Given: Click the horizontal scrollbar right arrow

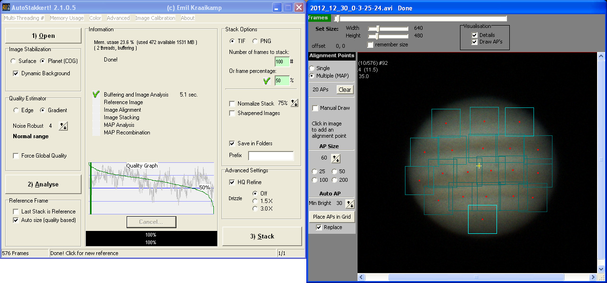Looking at the screenshot, I should 592,277.
